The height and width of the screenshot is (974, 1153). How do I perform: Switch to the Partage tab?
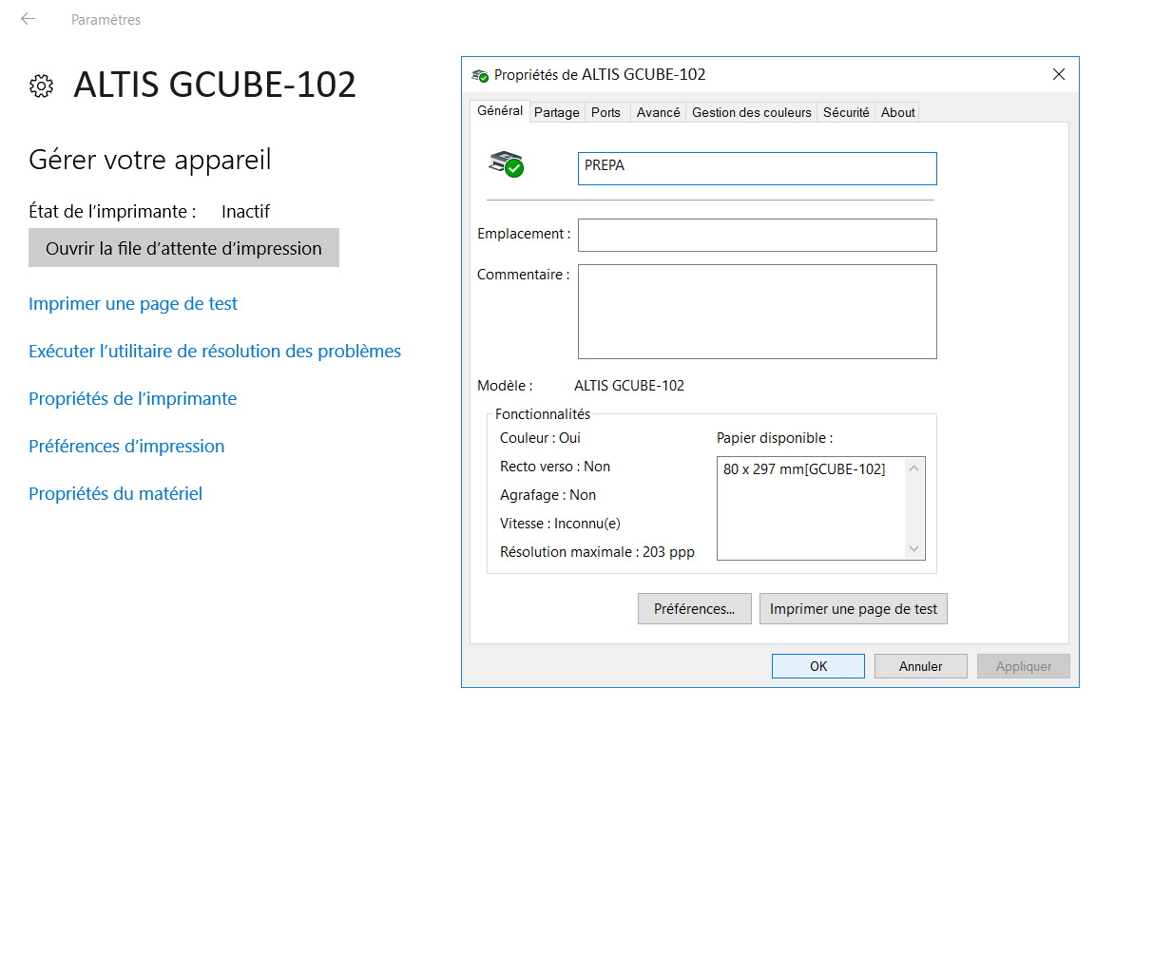click(556, 112)
